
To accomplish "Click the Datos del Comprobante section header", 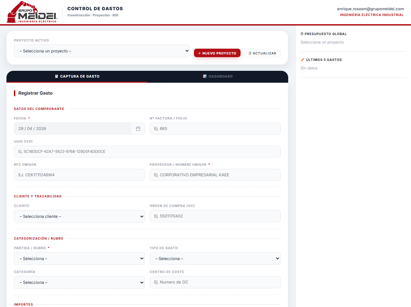I will [39, 109].
